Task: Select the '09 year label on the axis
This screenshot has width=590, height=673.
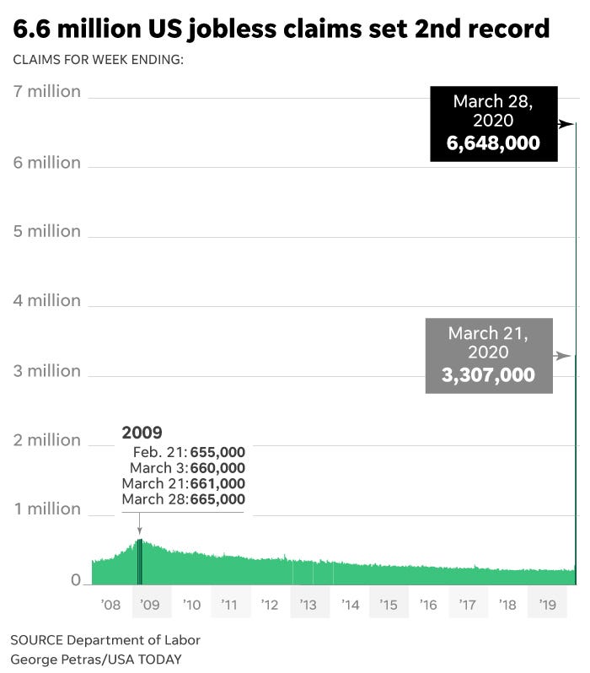Action: click(150, 605)
